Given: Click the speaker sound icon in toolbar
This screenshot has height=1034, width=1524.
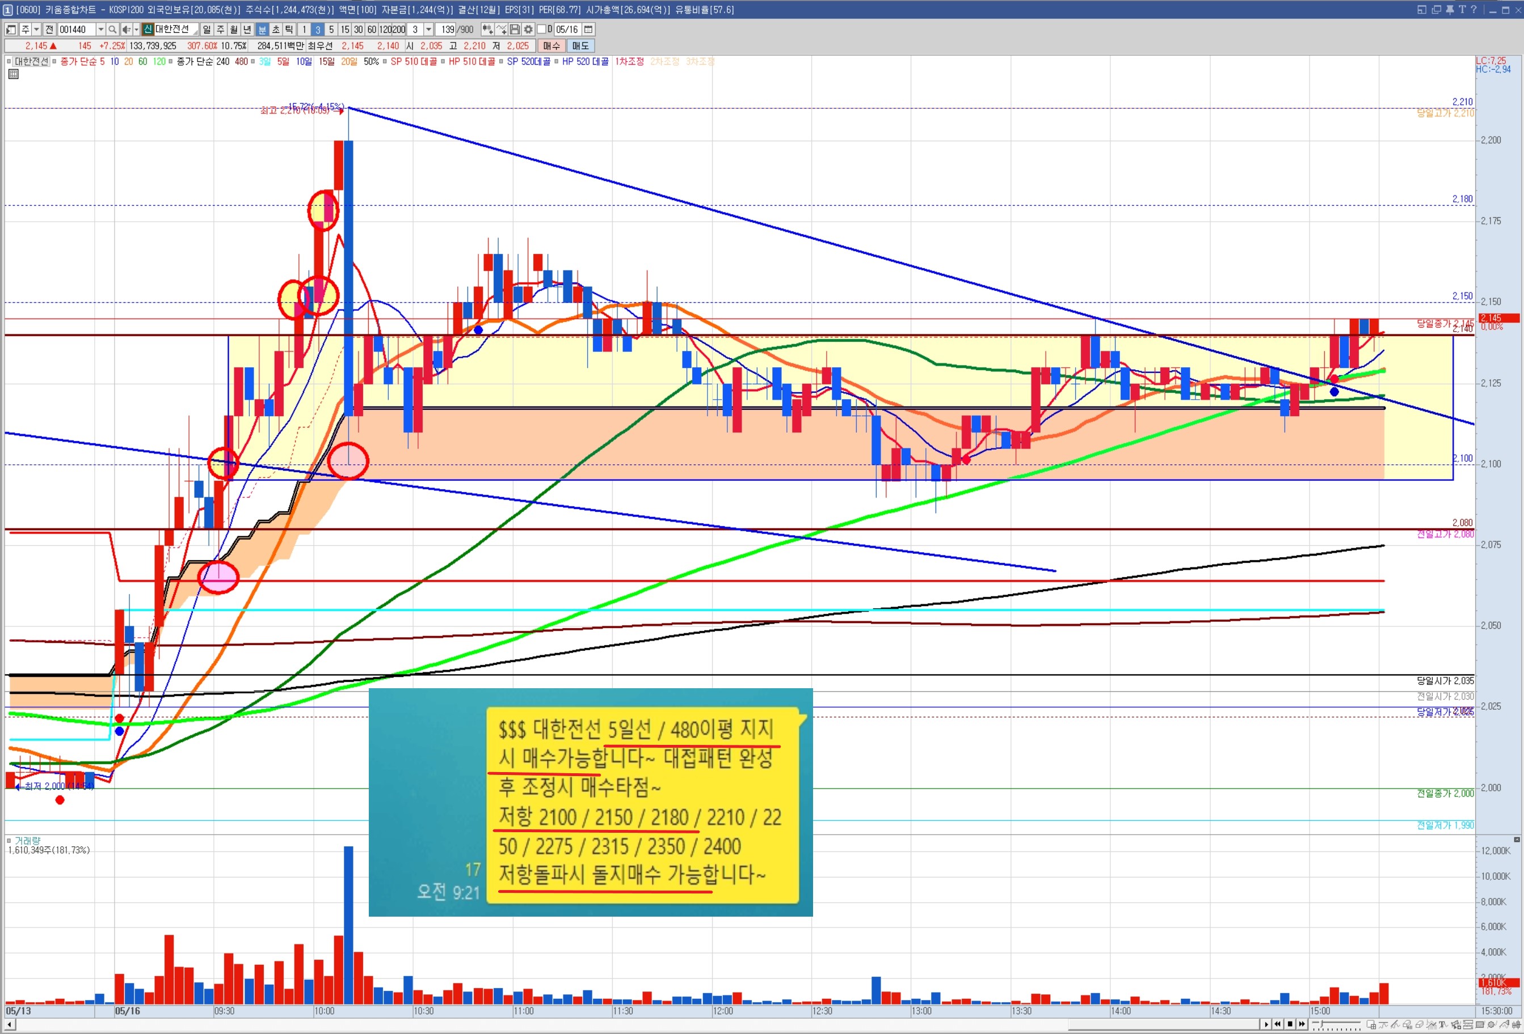Looking at the screenshot, I should (x=126, y=29).
